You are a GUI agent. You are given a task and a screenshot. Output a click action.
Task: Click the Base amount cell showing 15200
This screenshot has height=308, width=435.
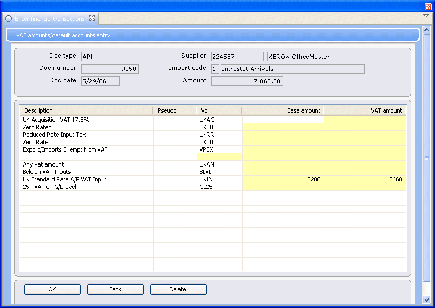(283, 180)
